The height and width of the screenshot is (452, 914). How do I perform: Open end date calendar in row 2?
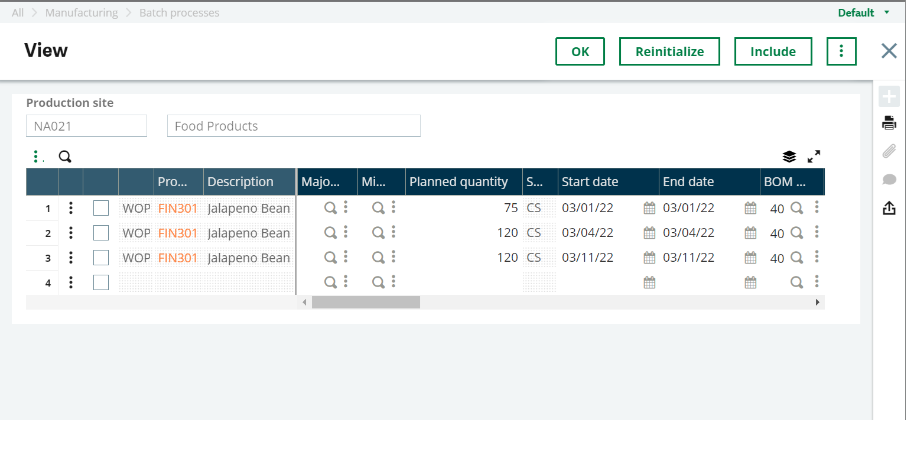click(750, 233)
